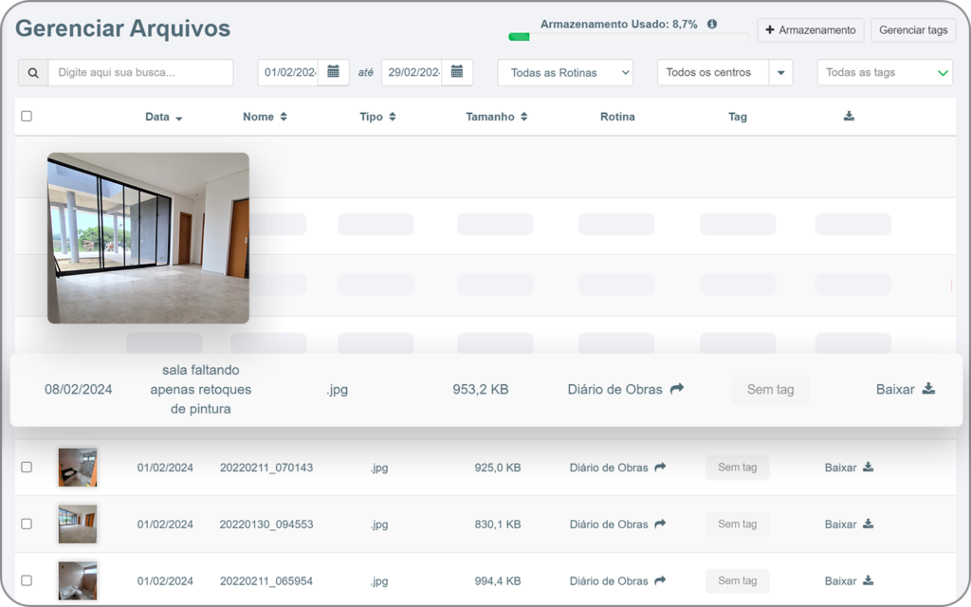The image size is (971, 607).
Task: Click the share arrow on the highlighted Diário de Obras row
Action: coord(678,388)
